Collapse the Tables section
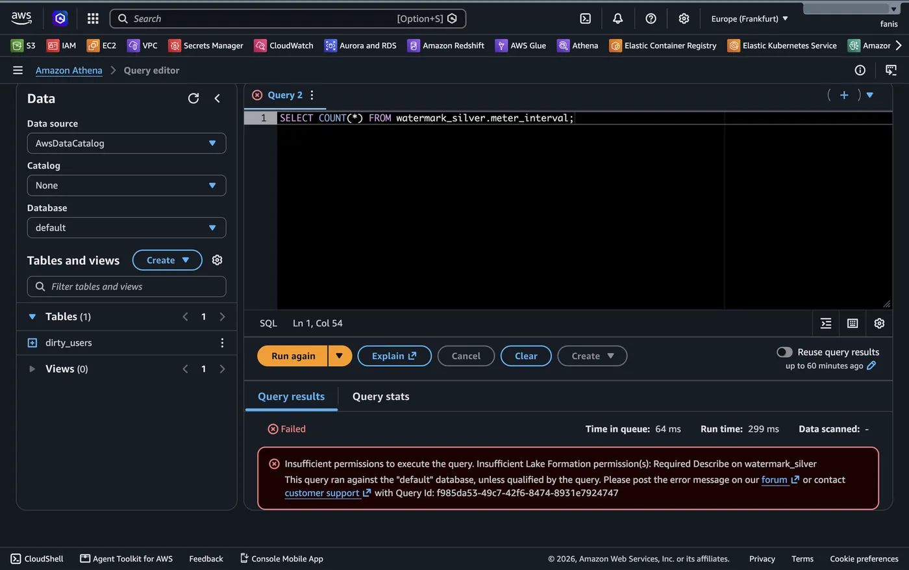Viewport: 909px width, 570px height. 32,317
